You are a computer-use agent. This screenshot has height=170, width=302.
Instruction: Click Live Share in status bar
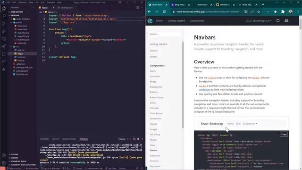(110, 169)
